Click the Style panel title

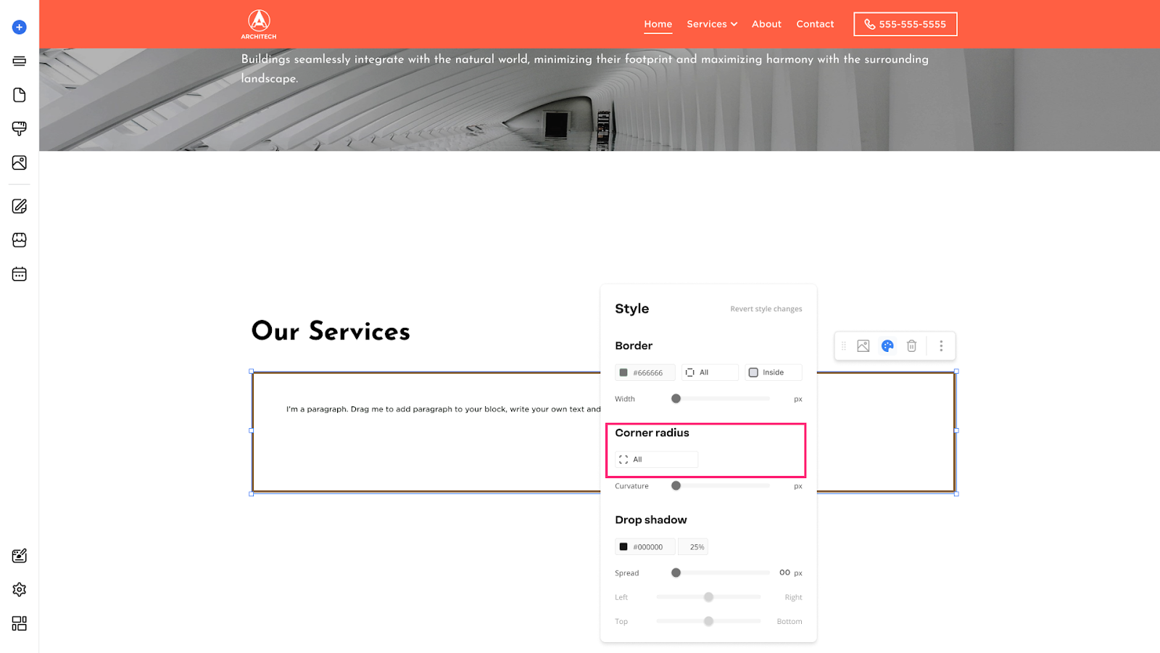631,308
